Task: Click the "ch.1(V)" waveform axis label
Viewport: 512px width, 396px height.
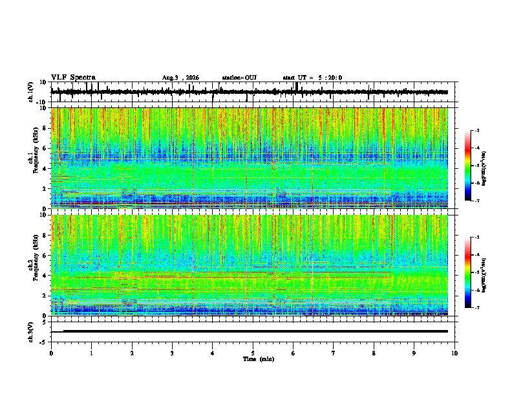Action: pos(31,92)
